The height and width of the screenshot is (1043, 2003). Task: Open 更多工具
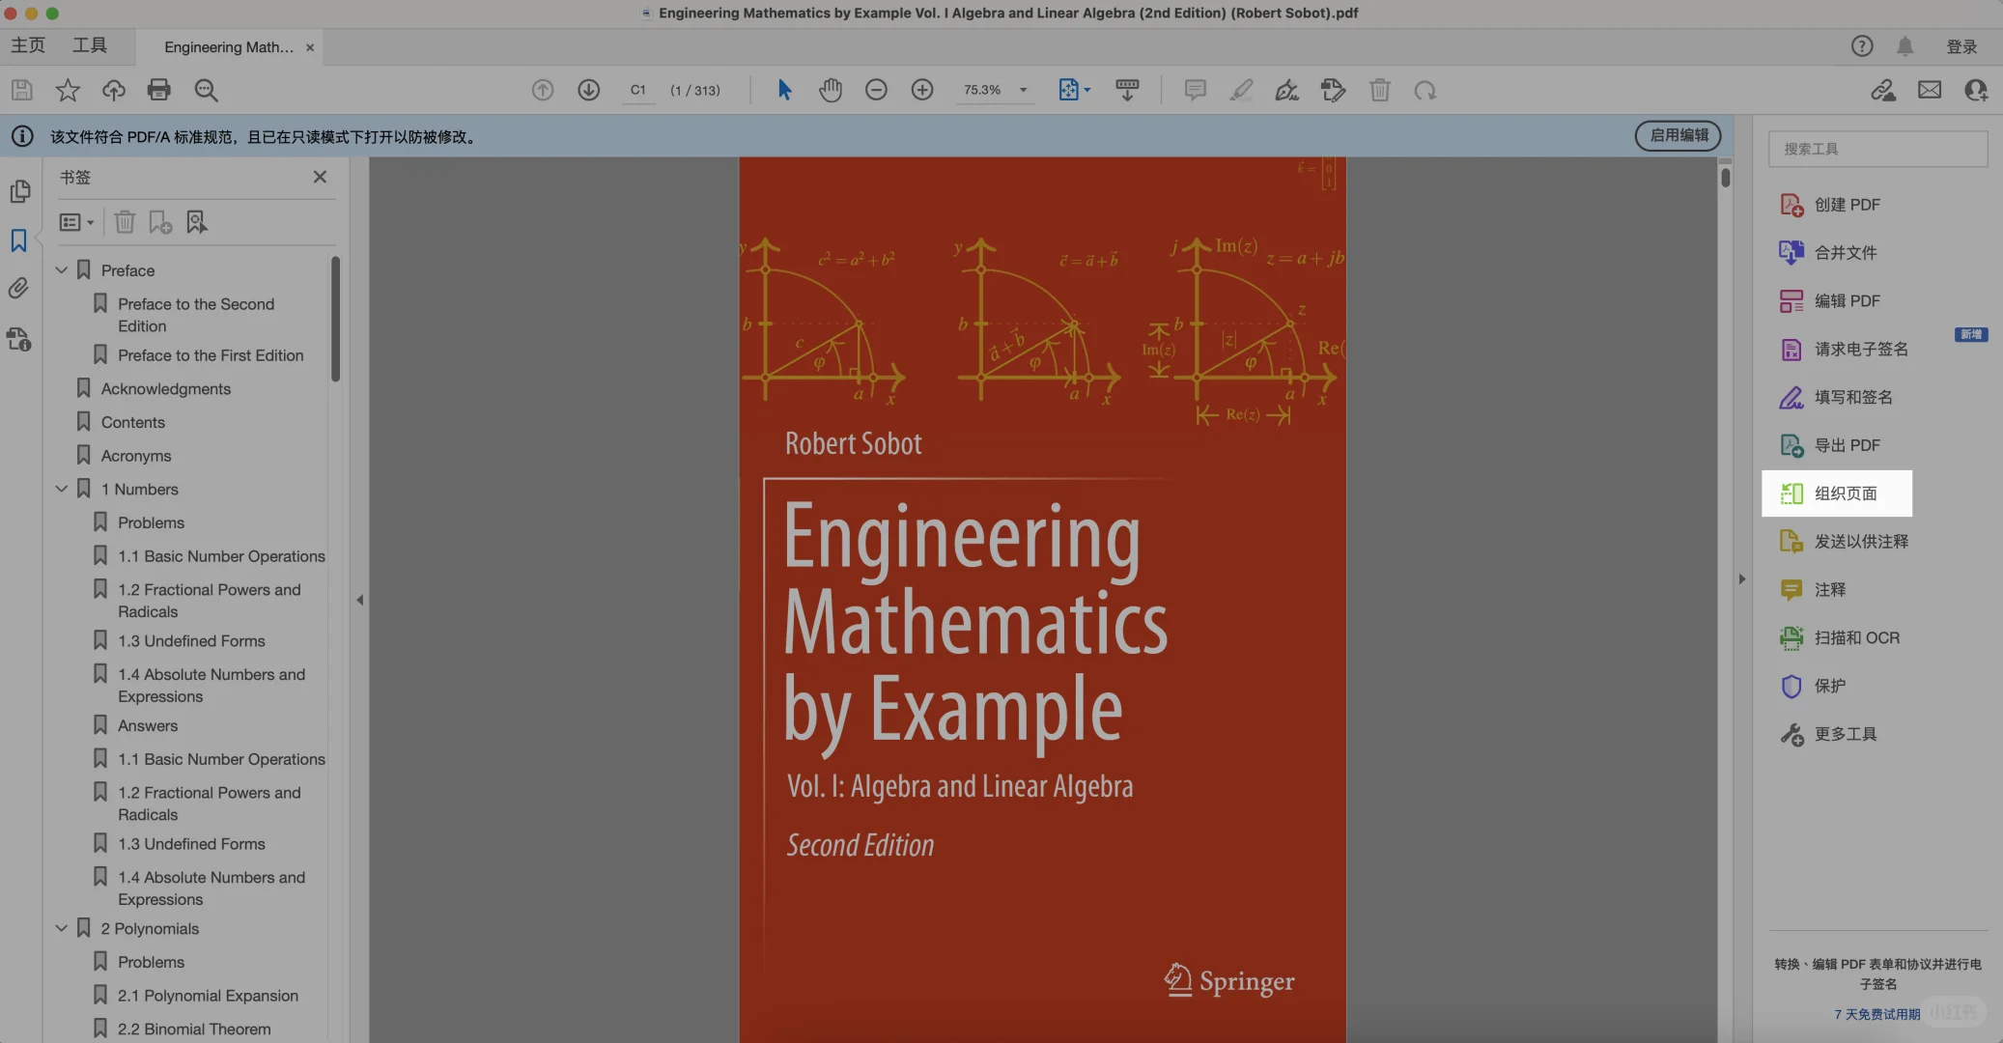click(x=1829, y=734)
